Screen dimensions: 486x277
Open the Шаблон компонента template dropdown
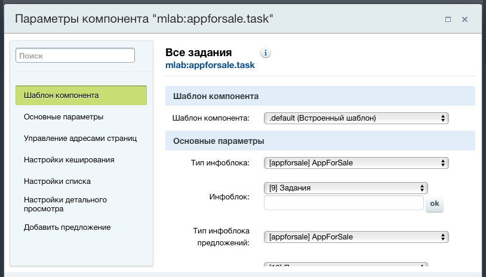tap(356, 118)
